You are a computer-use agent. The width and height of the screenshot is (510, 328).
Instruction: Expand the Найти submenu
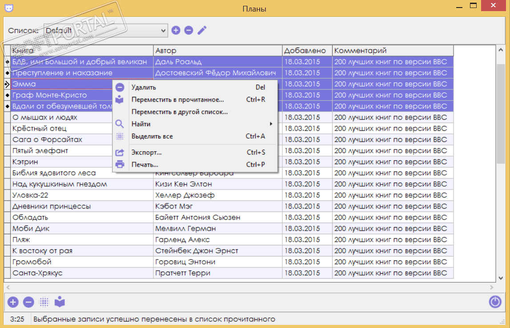coord(195,124)
